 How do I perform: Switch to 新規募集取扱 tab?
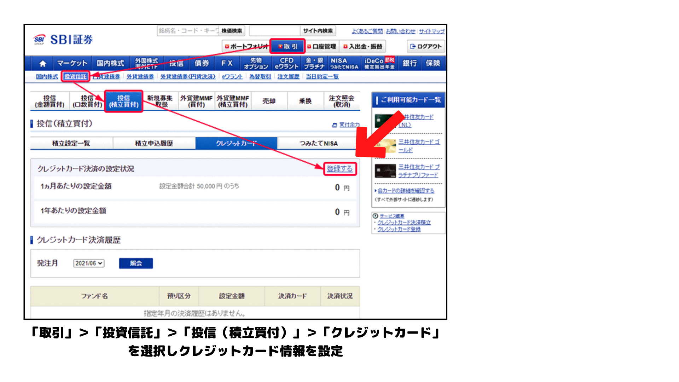click(160, 101)
